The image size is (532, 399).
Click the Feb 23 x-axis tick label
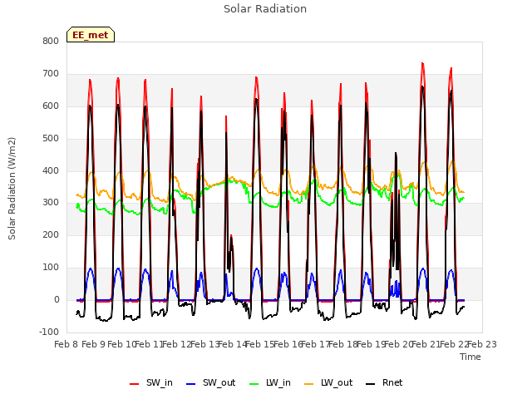coord(482,344)
